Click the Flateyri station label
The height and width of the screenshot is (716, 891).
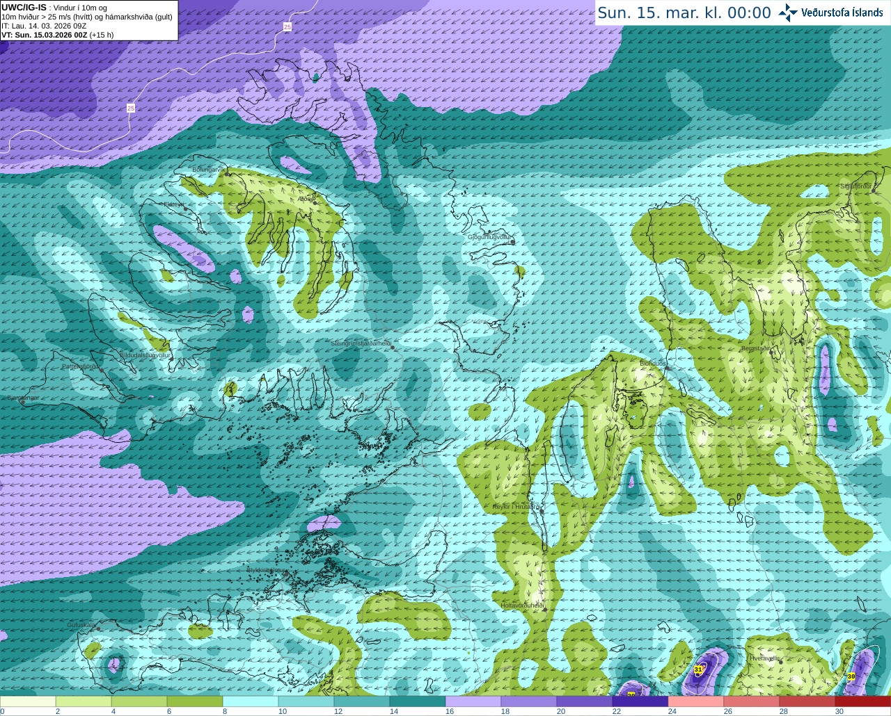174,205
